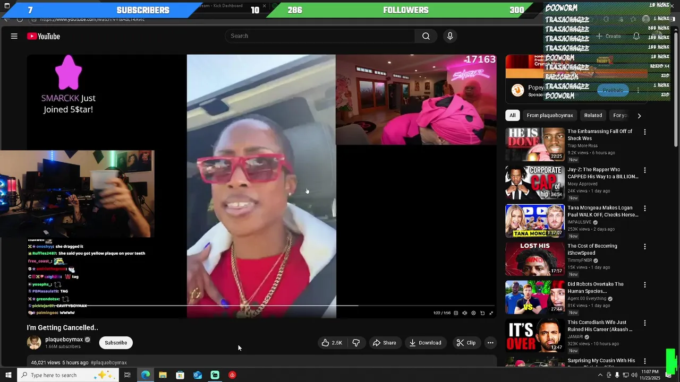The image size is (680, 382).
Task: Show more chips with the right arrow
Action: 639,116
